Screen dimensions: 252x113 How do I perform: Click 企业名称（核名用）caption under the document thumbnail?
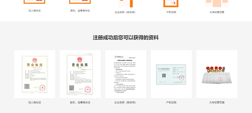pos(125,102)
